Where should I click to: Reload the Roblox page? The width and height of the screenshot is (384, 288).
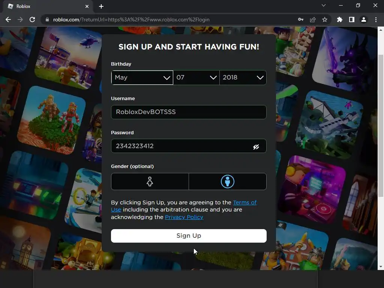32,19
